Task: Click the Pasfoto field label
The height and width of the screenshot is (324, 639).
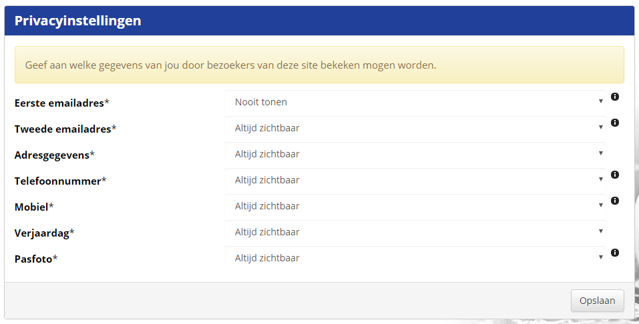Action: pyautogui.click(x=36, y=259)
